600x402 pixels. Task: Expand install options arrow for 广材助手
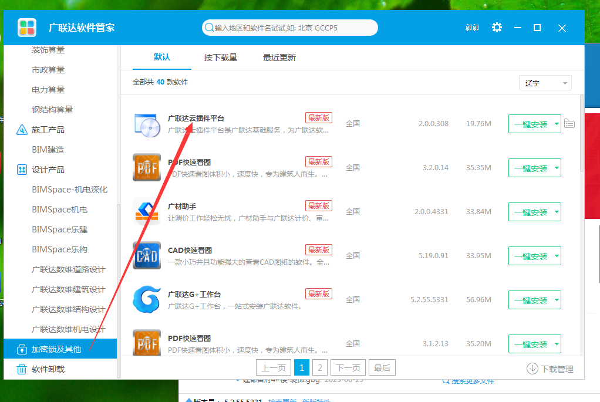click(x=557, y=212)
